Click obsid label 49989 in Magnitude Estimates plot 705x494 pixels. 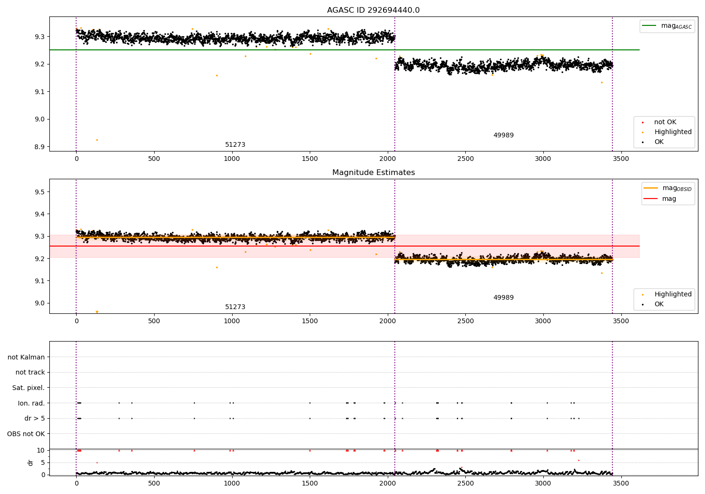point(503,298)
